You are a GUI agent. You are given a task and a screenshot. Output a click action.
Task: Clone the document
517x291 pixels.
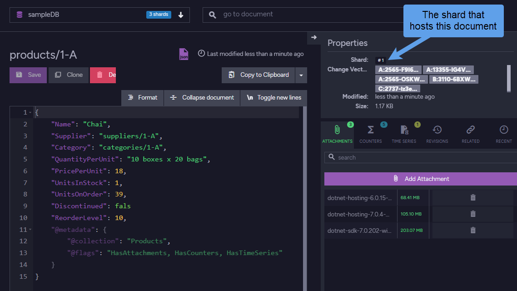[69, 75]
